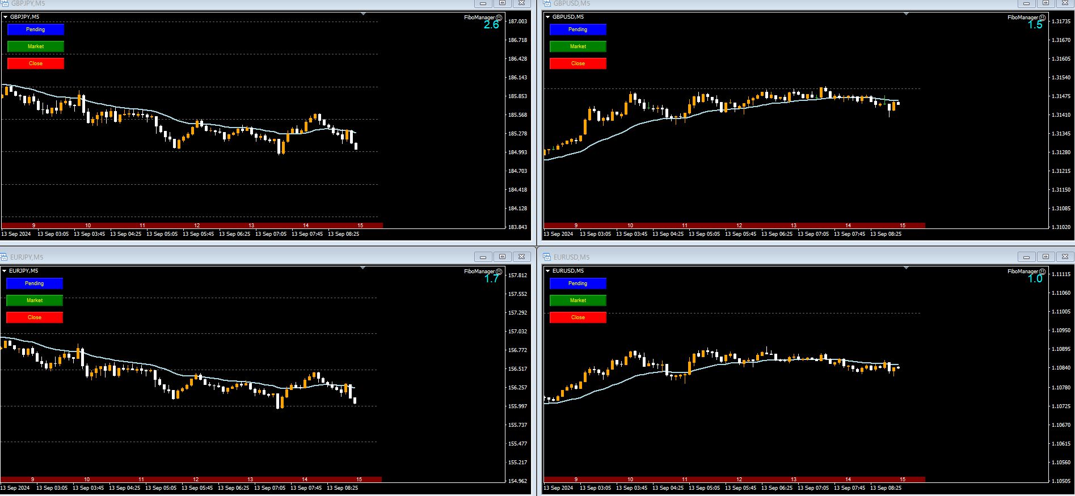Click the spread value 1.7 on EURJPY

491,279
